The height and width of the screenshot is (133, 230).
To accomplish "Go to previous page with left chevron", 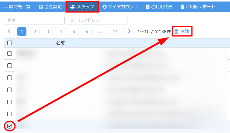I will [9, 32].
